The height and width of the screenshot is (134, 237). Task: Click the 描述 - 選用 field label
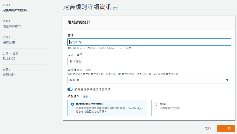[74, 55]
